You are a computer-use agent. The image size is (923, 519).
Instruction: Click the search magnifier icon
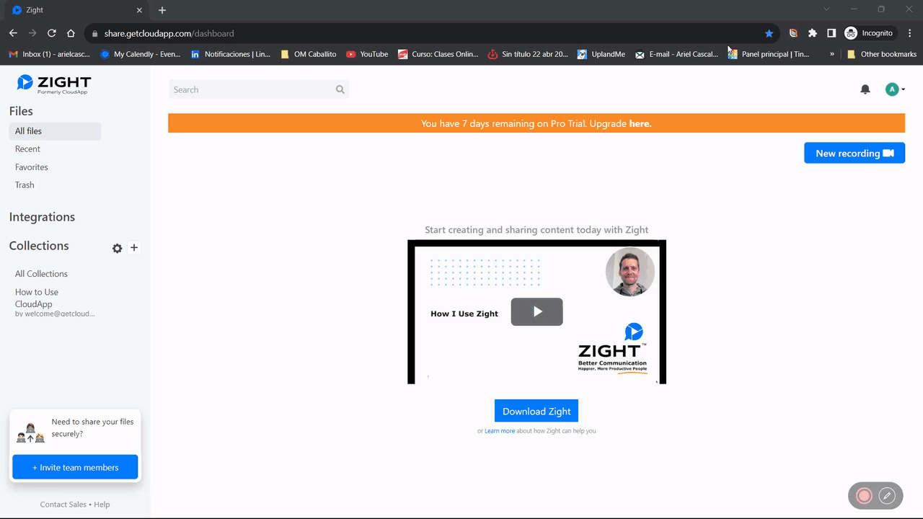point(340,89)
